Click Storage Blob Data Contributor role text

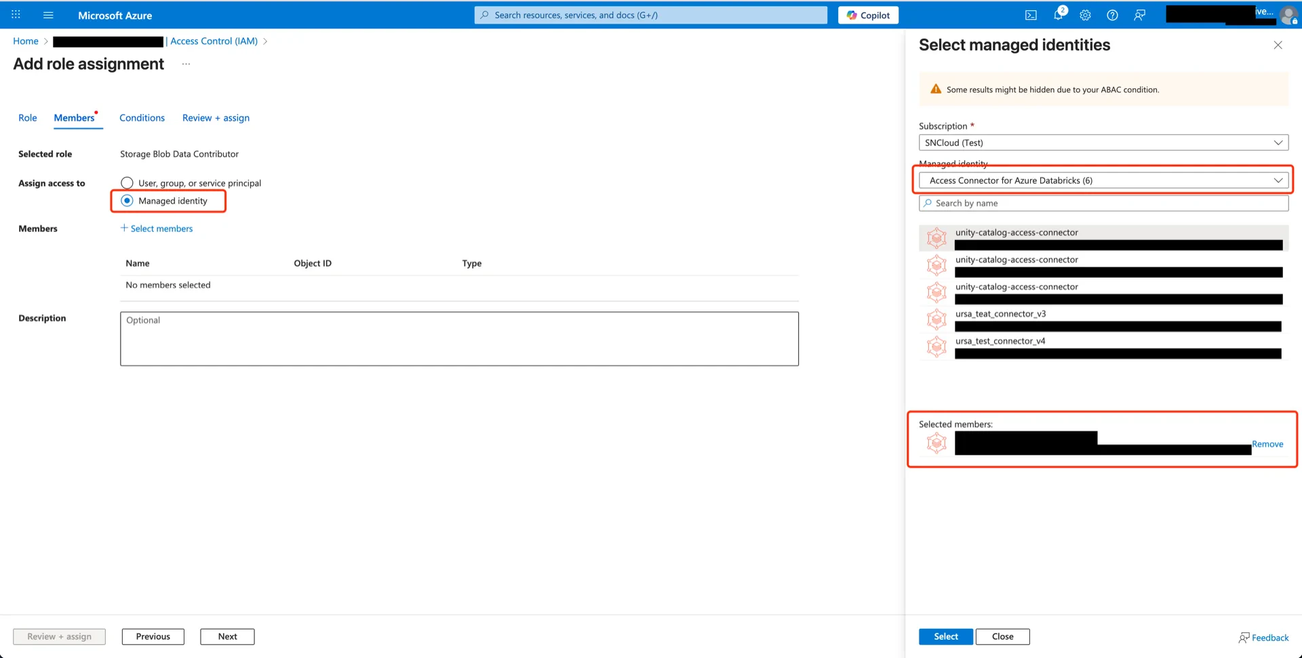coord(179,154)
